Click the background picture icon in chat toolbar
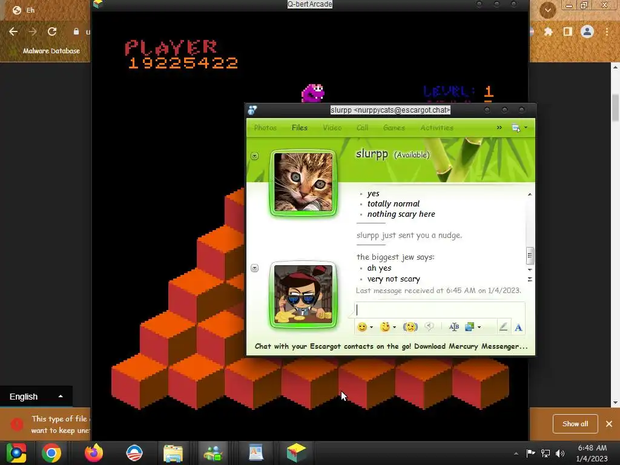The height and width of the screenshot is (465, 620). pyautogui.click(x=469, y=326)
